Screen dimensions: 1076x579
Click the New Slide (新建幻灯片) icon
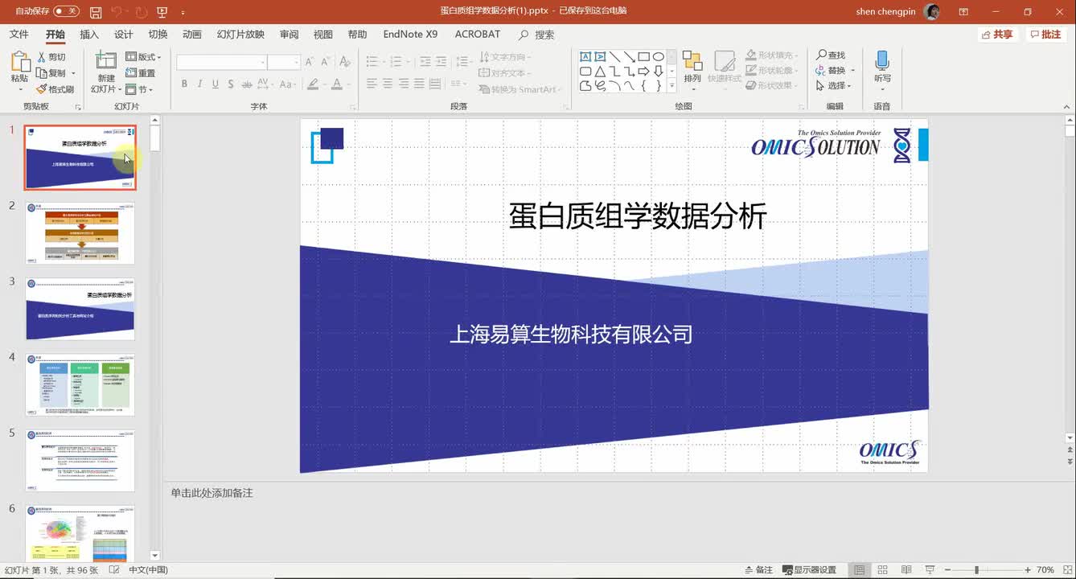coord(106,61)
